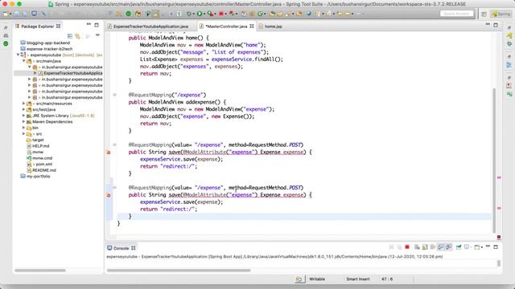515x289 pixels.
Task: Click the Console horizontal scrollbar
Action: [179, 271]
